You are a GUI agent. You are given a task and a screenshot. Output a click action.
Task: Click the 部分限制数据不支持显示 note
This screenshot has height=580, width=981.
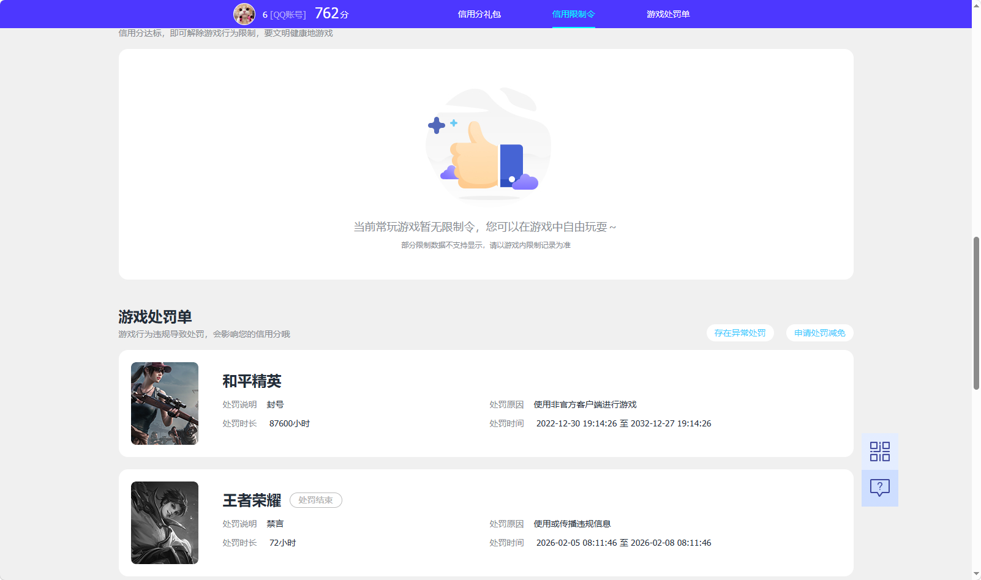point(486,245)
